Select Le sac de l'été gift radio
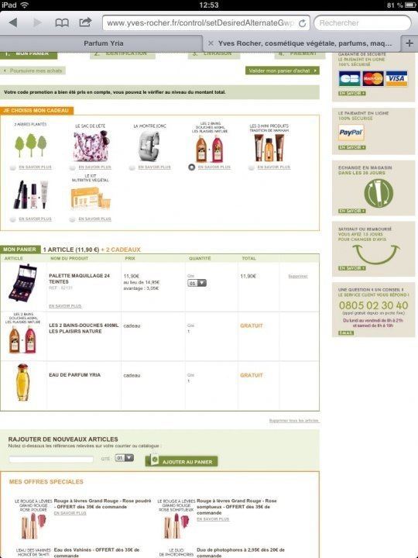 [x=73, y=167]
